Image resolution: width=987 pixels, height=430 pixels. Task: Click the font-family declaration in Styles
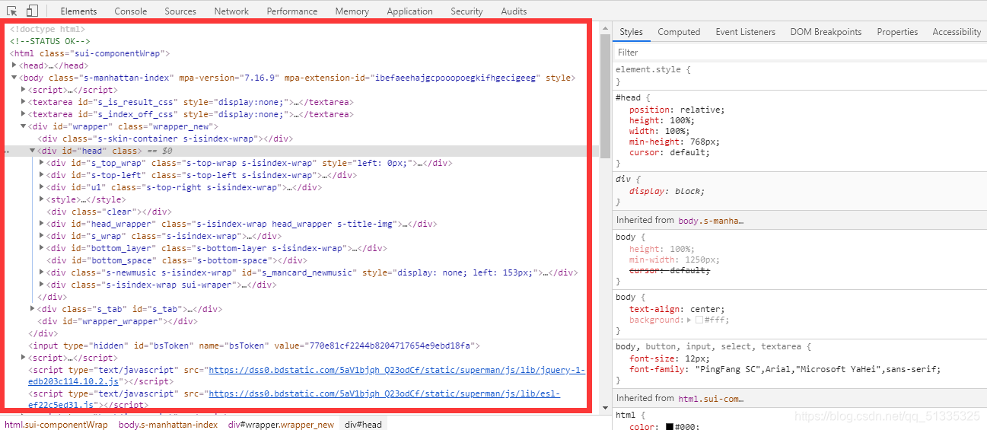785,369
